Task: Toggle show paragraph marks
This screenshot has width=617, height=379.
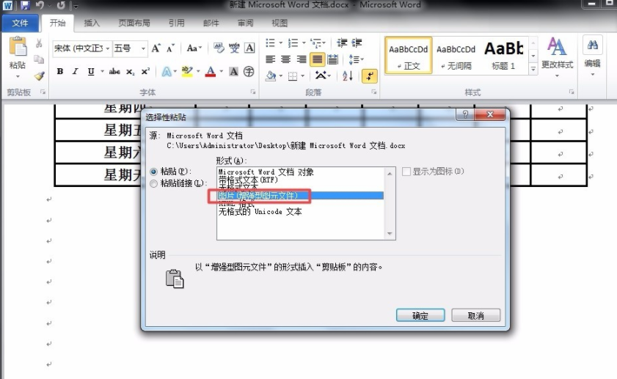Action: click(x=369, y=76)
